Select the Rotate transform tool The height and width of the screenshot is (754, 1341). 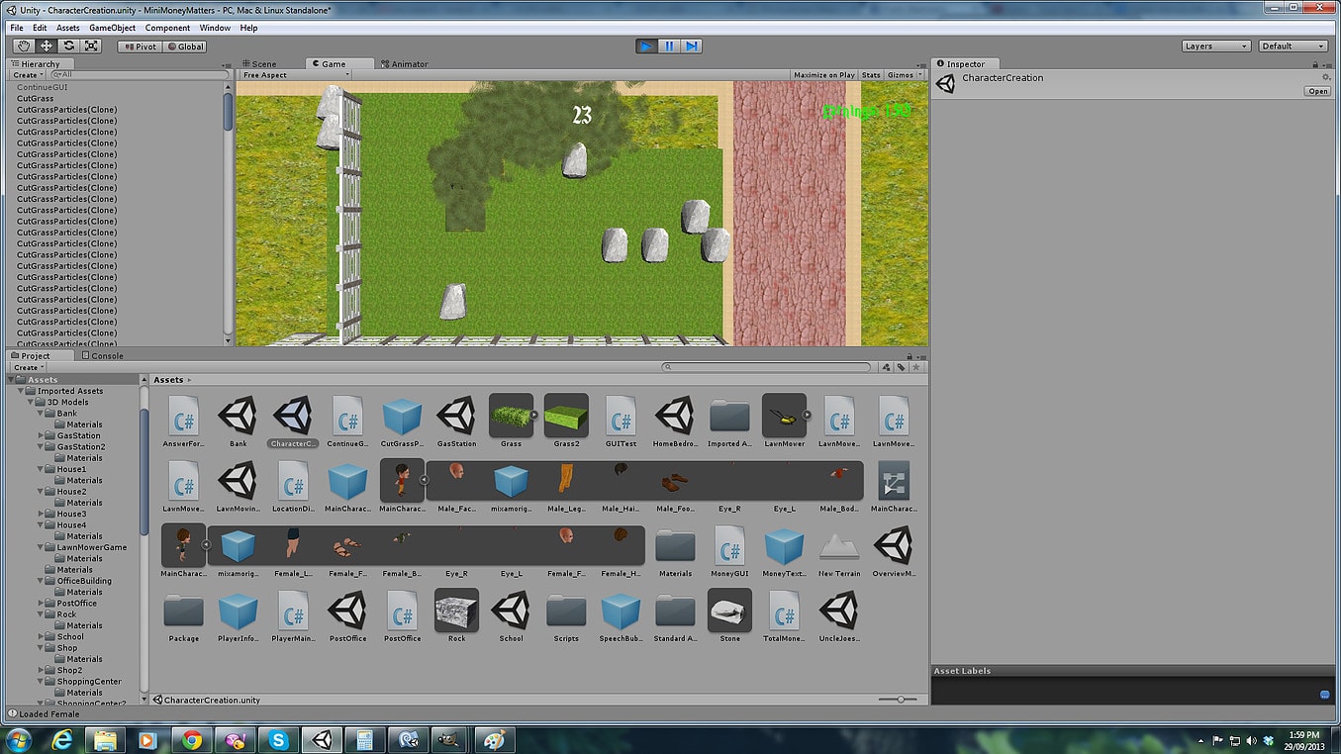tap(69, 46)
